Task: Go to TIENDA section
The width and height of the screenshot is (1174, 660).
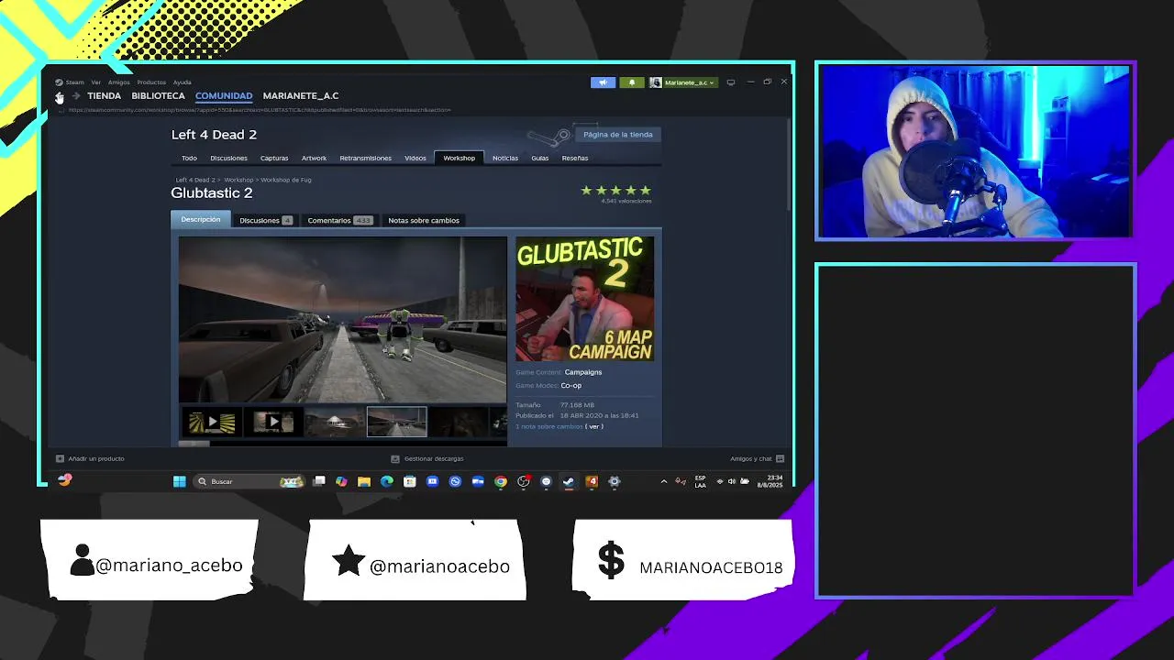Action: tap(104, 95)
